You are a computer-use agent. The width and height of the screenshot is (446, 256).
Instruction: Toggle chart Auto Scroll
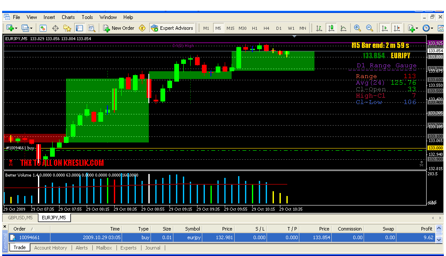coord(384,28)
